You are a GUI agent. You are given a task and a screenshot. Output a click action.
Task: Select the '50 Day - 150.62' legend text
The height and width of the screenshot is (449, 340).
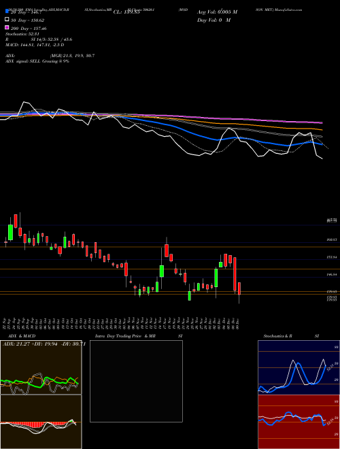28,20
